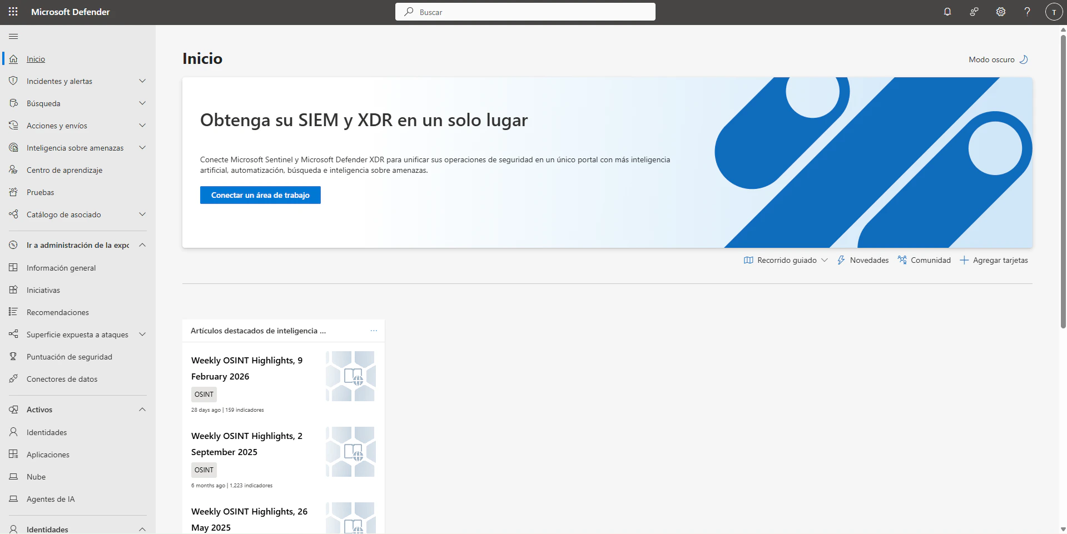The image size is (1067, 534).
Task: Click the Agregar tarjetas link
Action: pyautogui.click(x=1000, y=259)
